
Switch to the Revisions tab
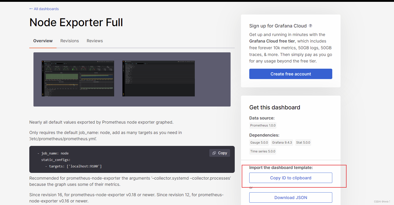click(x=70, y=41)
